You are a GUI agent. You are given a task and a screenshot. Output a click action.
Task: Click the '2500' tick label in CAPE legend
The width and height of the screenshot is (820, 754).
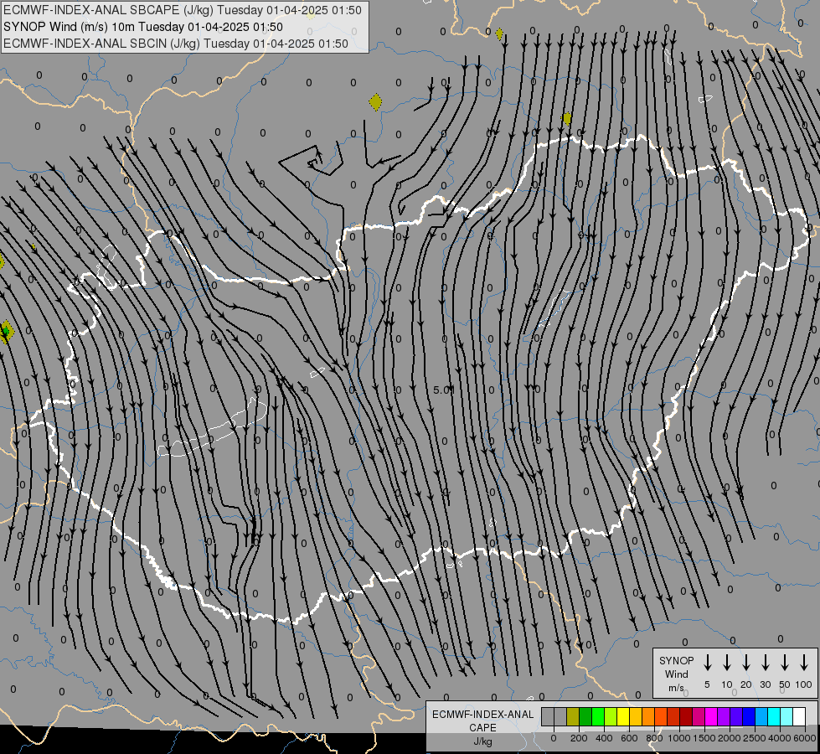[x=755, y=738]
